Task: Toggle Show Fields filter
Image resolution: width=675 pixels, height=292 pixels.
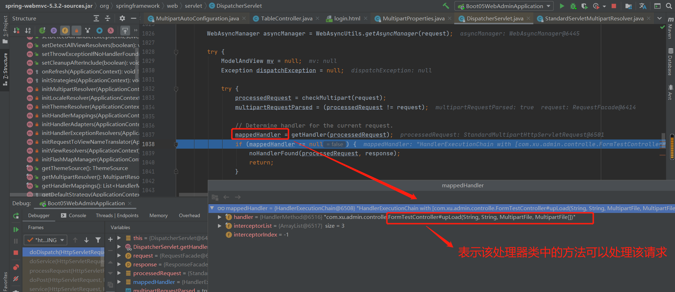Action: 65,31
